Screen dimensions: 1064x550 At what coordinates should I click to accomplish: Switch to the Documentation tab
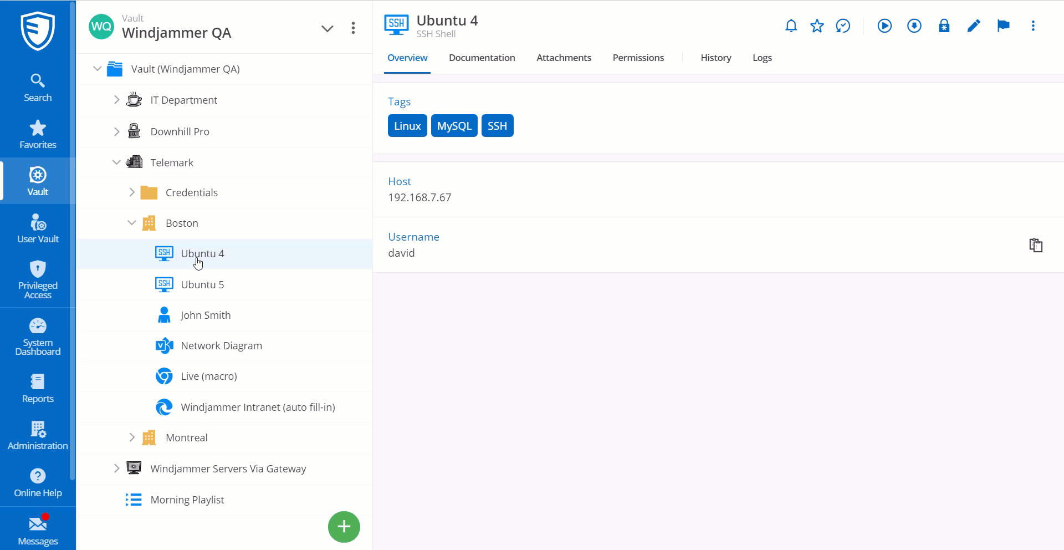[x=482, y=58]
